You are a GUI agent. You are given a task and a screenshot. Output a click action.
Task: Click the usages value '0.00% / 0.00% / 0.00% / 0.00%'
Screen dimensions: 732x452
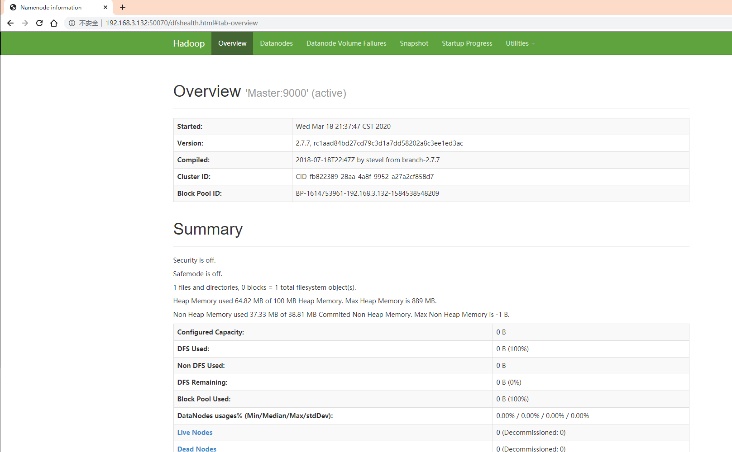click(x=543, y=416)
